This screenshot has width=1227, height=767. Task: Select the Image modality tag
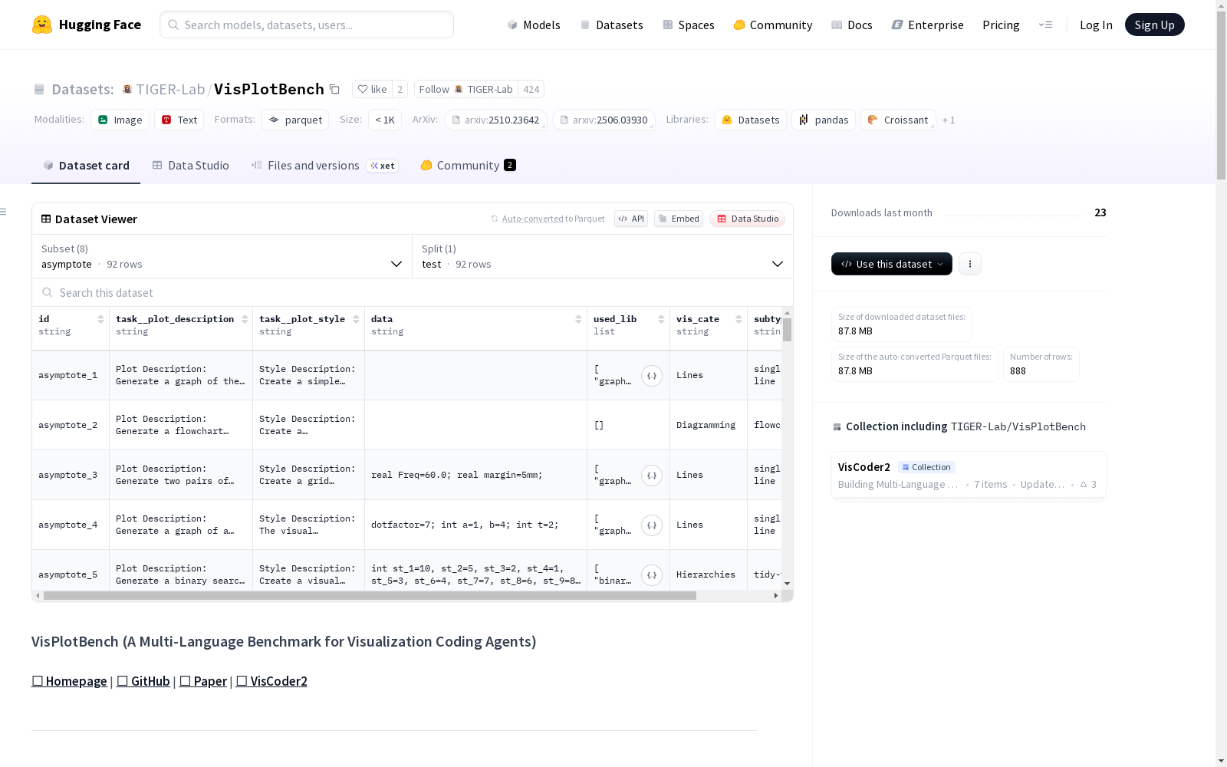pos(120,120)
